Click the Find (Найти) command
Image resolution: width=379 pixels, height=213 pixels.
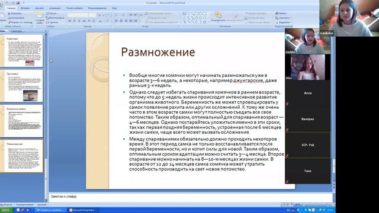tap(281, 14)
